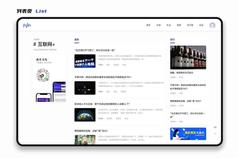Open the 理想栖息的豆瓣 article in the latest list
The image size is (239, 158).
click(91, 131)
